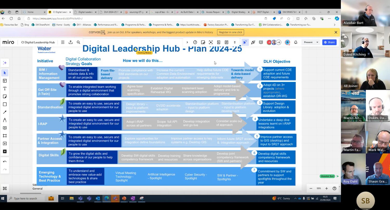The image size is (390, 210).
Task: Select the shape tool
Action: [x=5, y=104]
